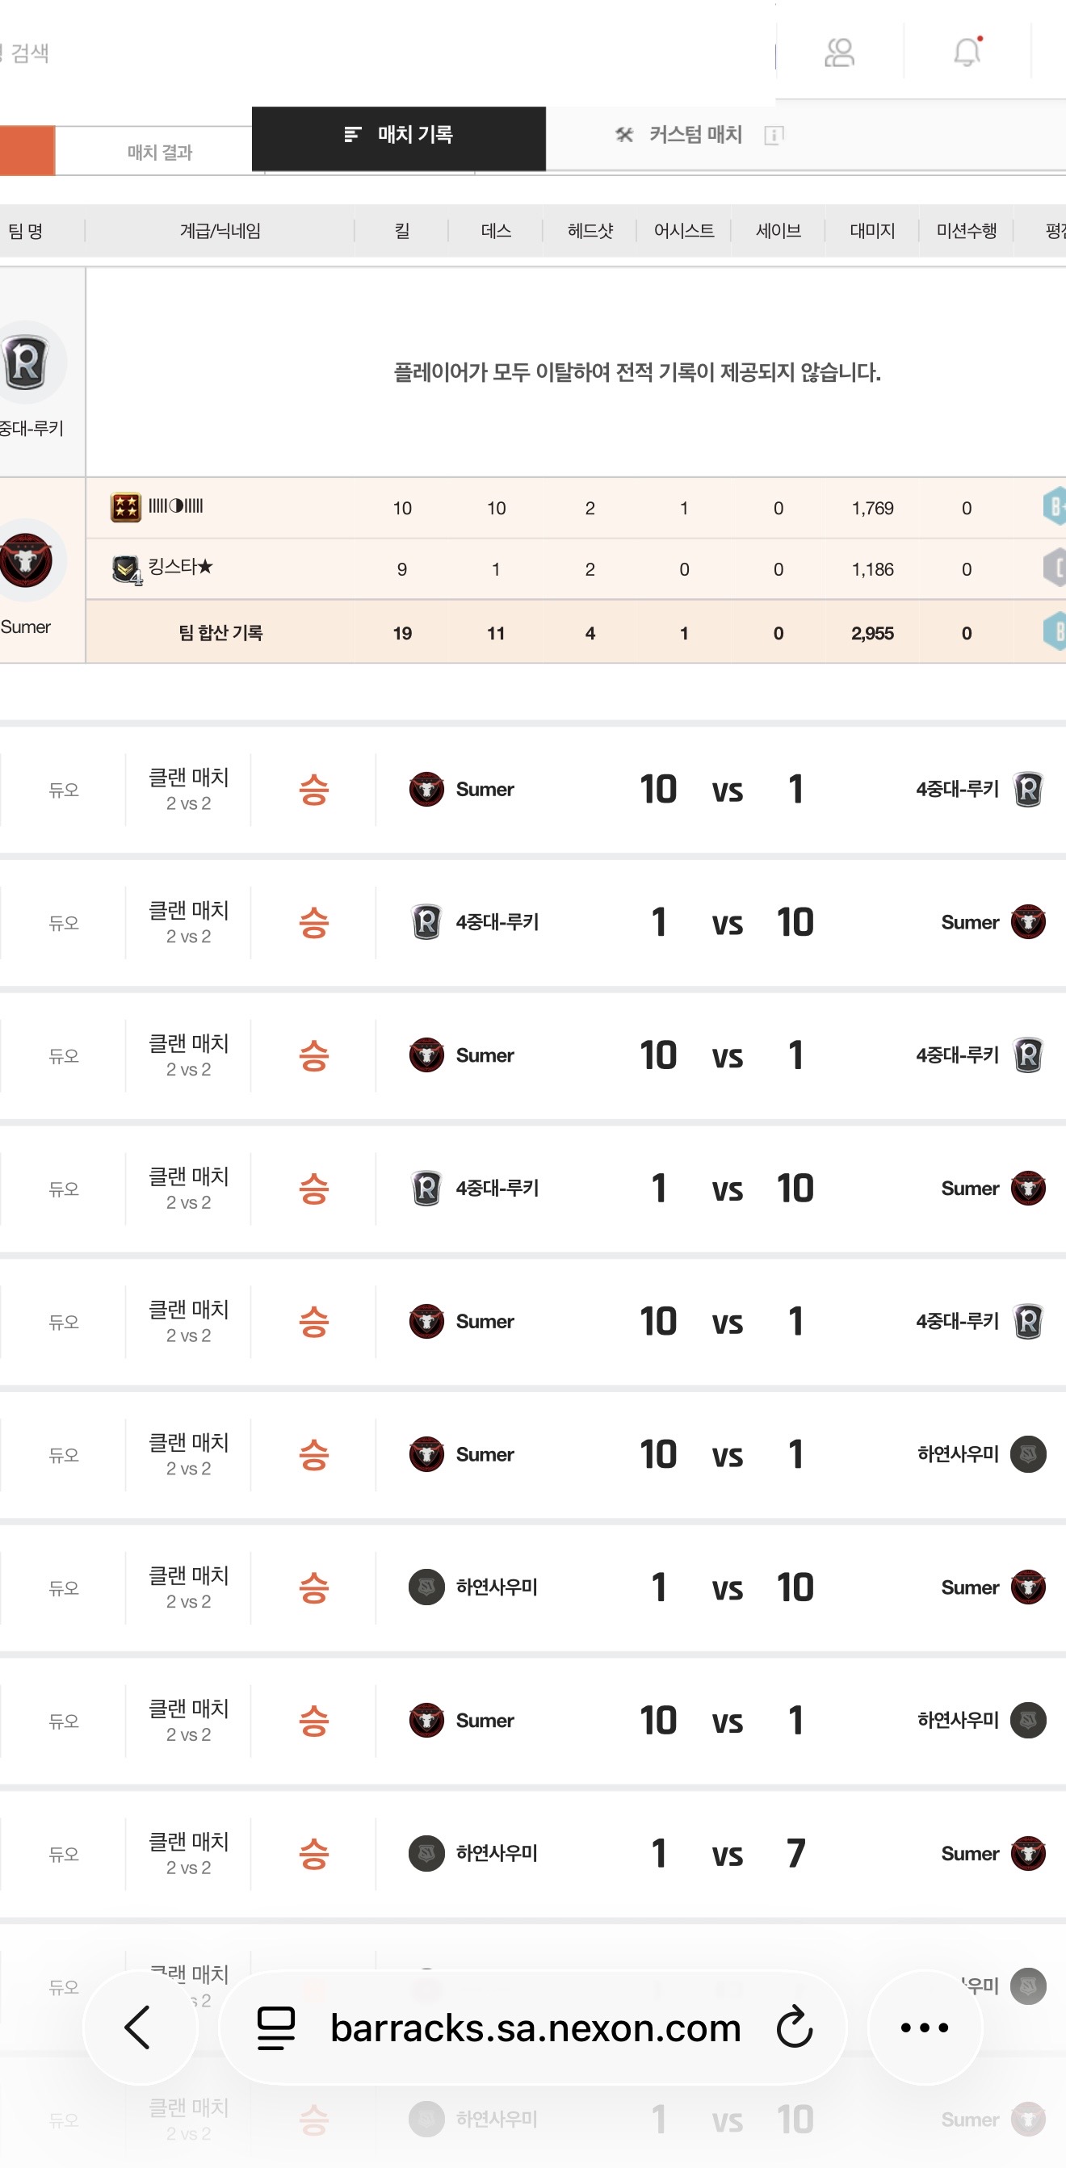
Task: Tap the browser back arrow
Action: coord(138,2027)
